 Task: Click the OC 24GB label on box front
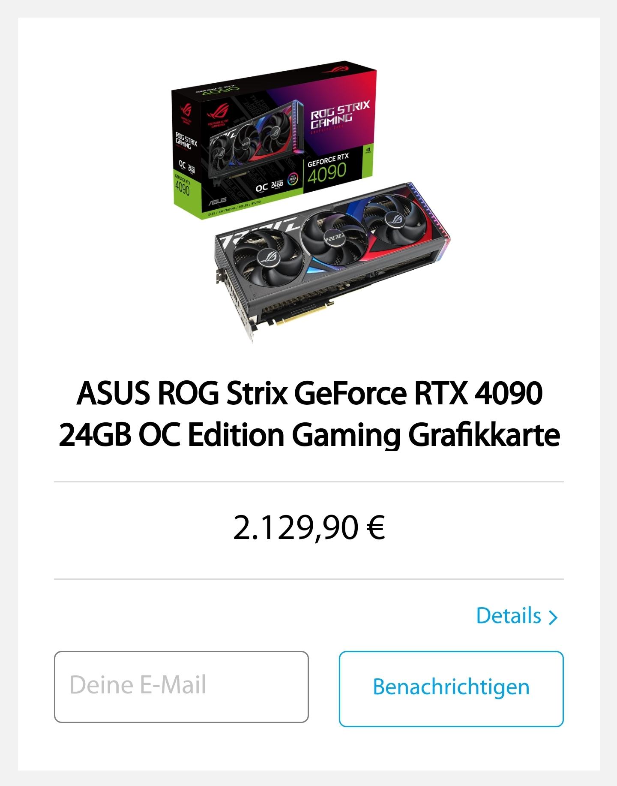click(269, 187)
